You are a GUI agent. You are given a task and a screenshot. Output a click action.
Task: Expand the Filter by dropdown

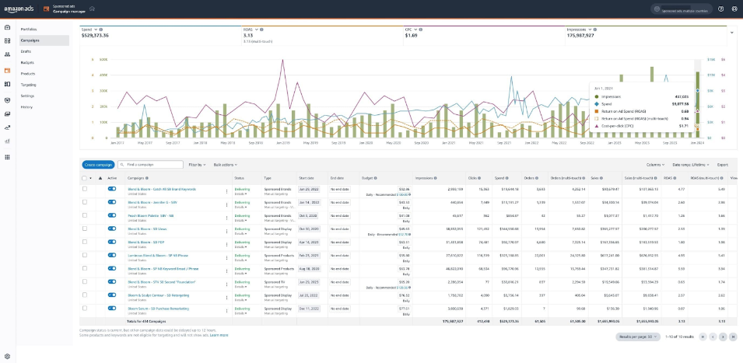pos(197,165)
